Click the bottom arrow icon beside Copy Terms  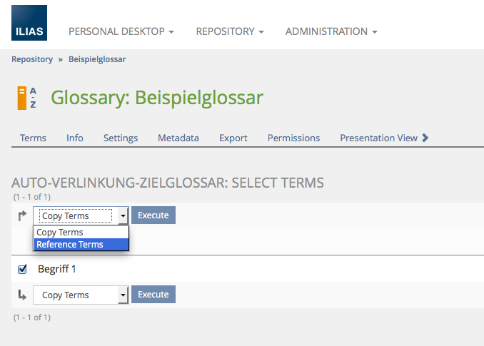click(x=22, y=295)
